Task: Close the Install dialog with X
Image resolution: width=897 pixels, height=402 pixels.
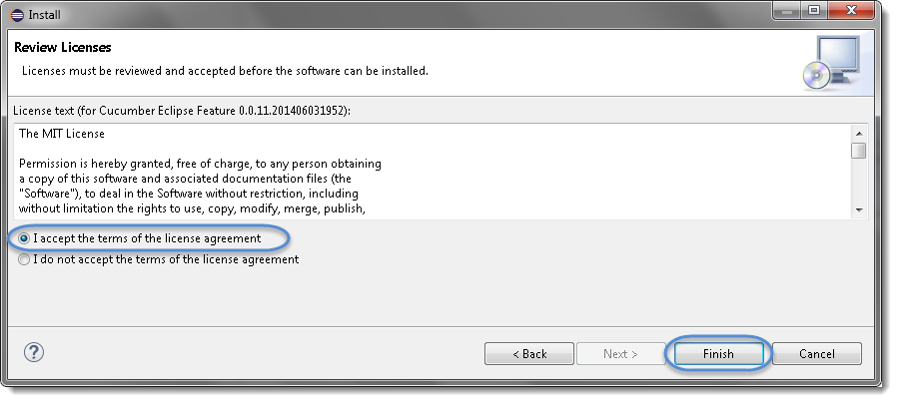Action: (851, 11)
